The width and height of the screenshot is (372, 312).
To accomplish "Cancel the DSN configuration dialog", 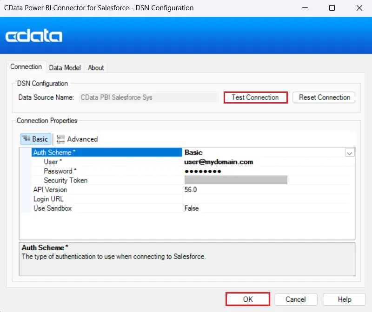I will (296, 299).
